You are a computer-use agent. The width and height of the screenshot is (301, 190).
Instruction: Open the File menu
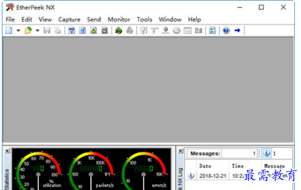(x=10, y=19)
